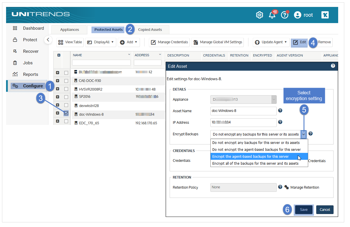Expand the EDC_170_65 row
Viewport: 350px width, 227px height.
57,121
